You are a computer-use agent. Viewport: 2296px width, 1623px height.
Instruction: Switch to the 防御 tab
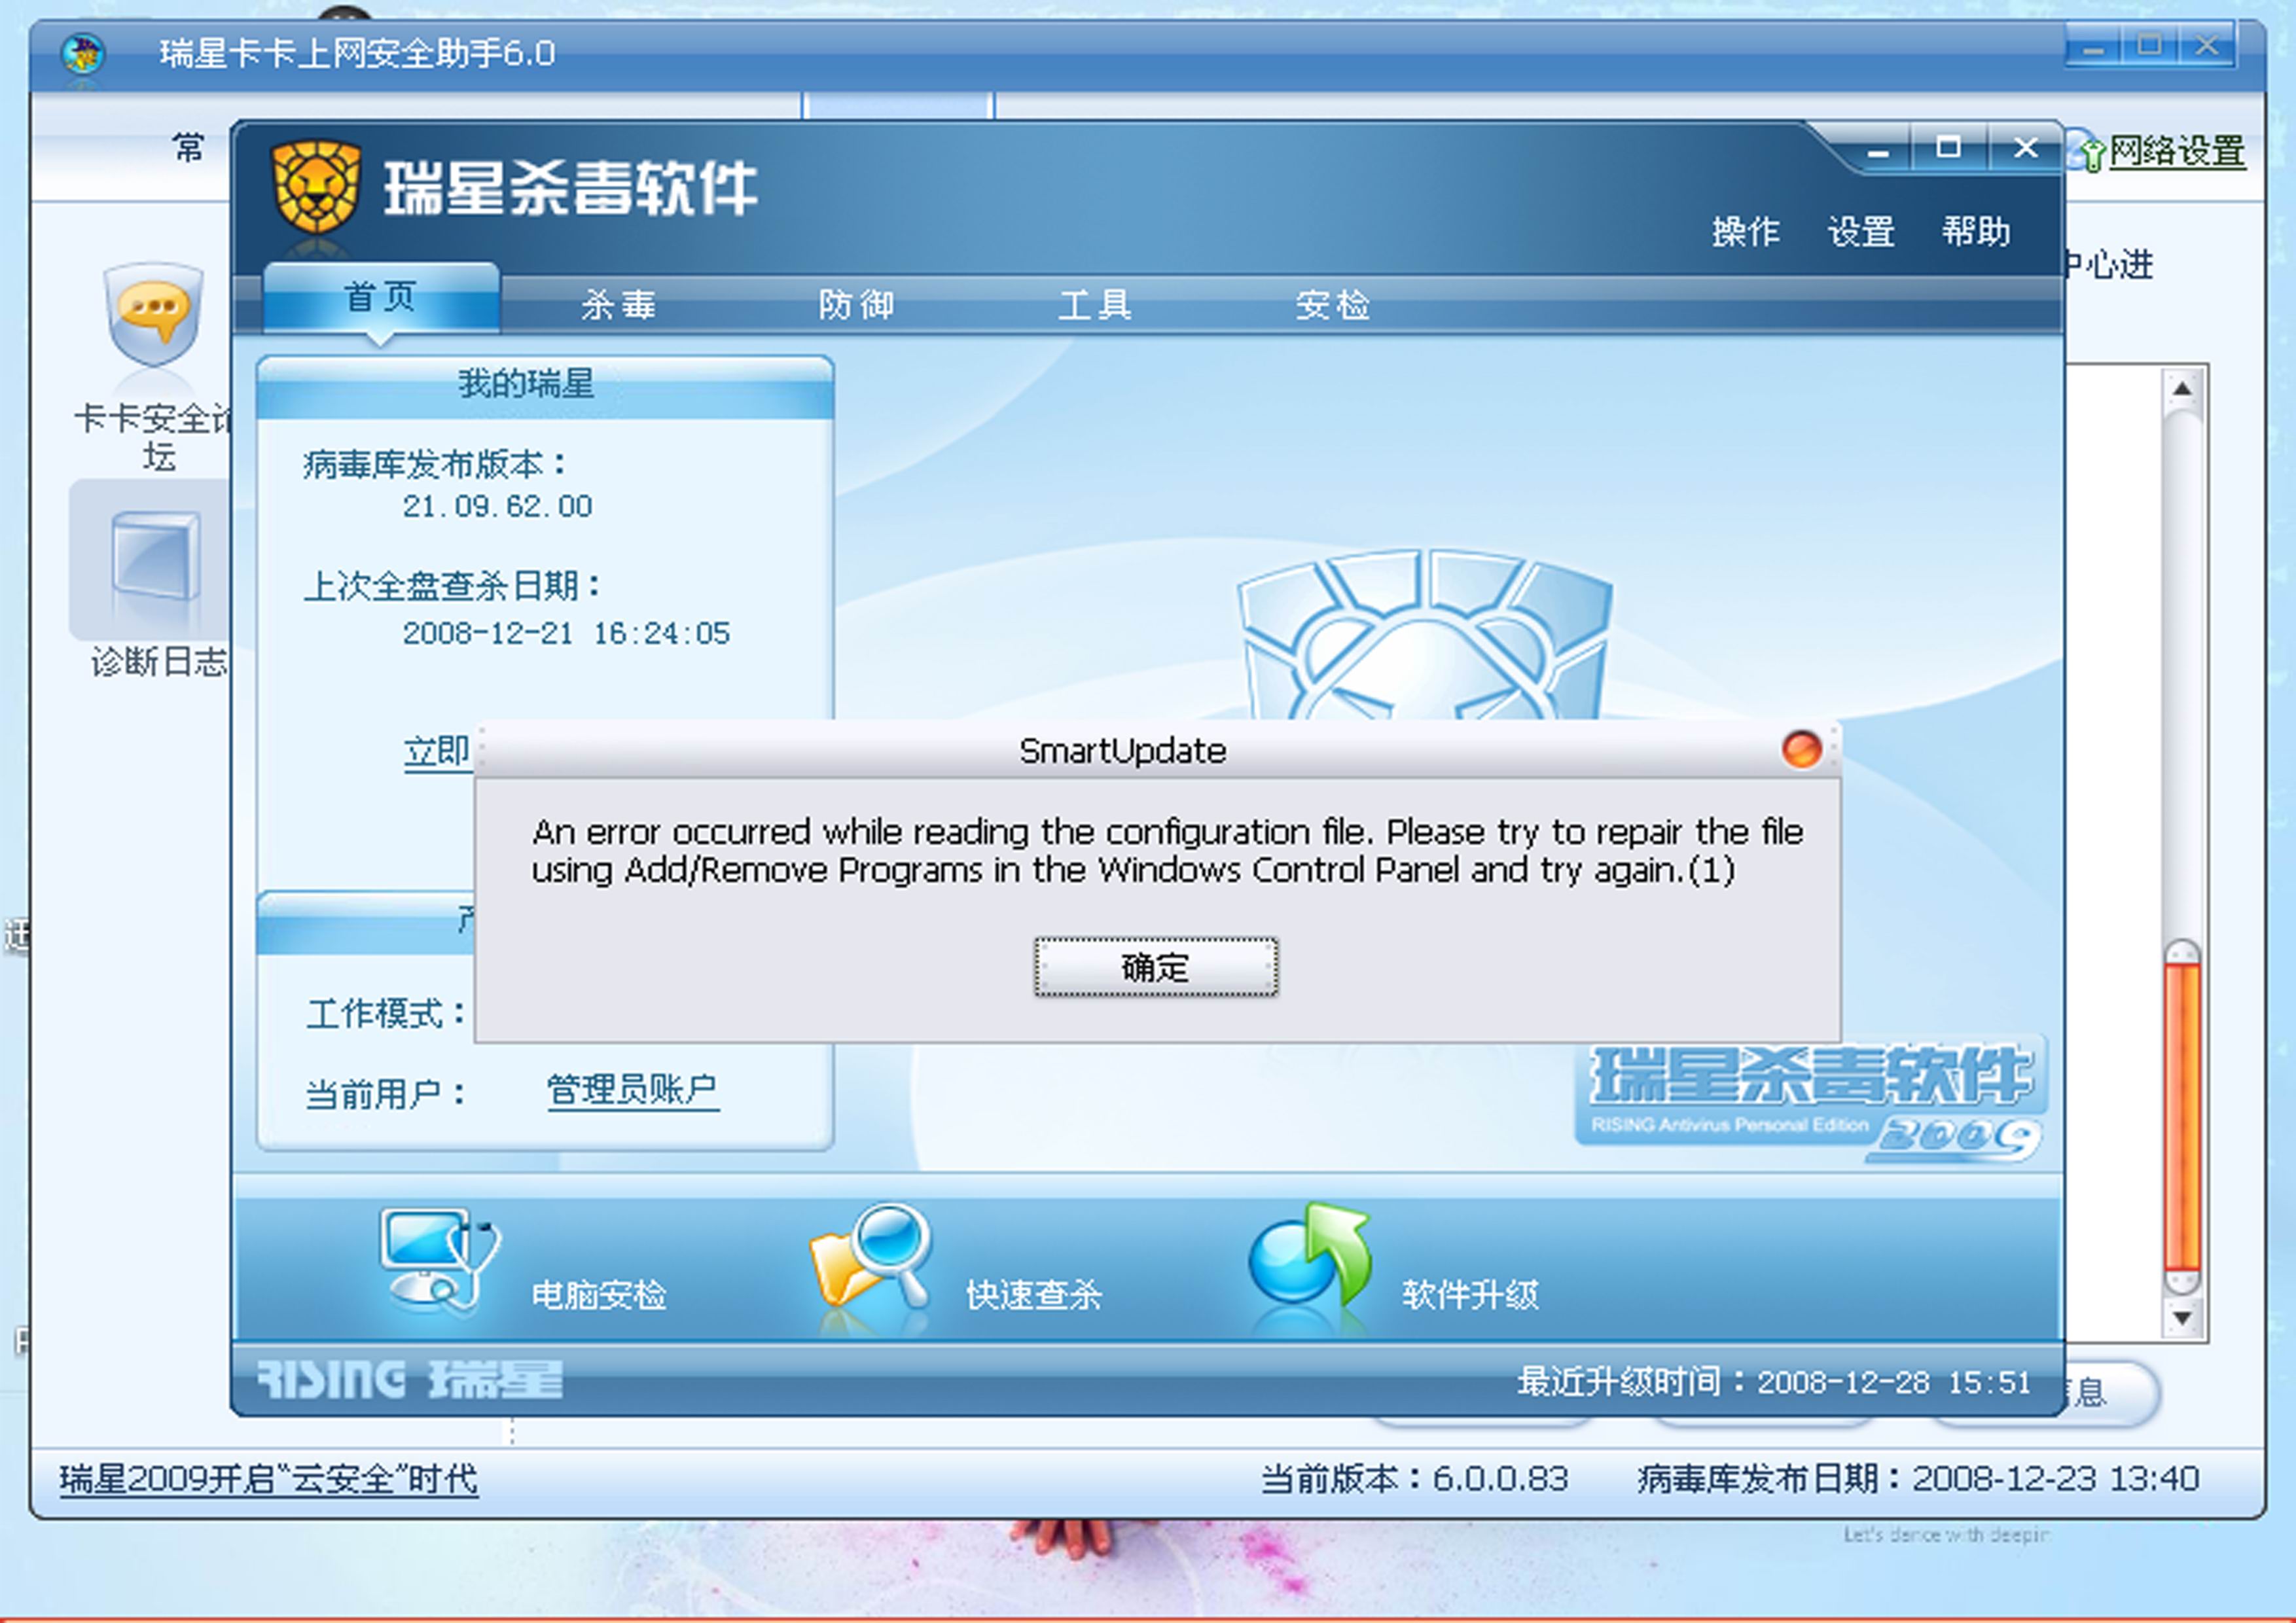(x=856, y=304)
